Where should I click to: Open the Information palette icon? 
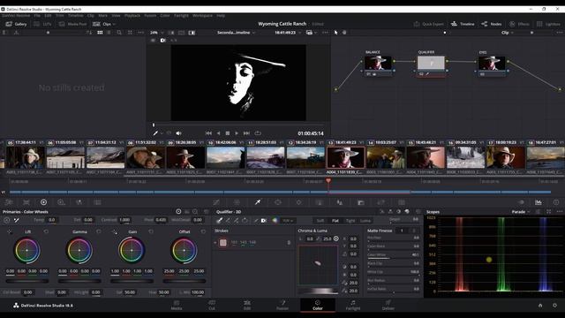point(556,202)
